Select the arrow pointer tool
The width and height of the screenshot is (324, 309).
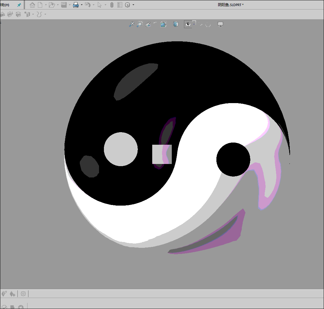[x=100, y=5]
